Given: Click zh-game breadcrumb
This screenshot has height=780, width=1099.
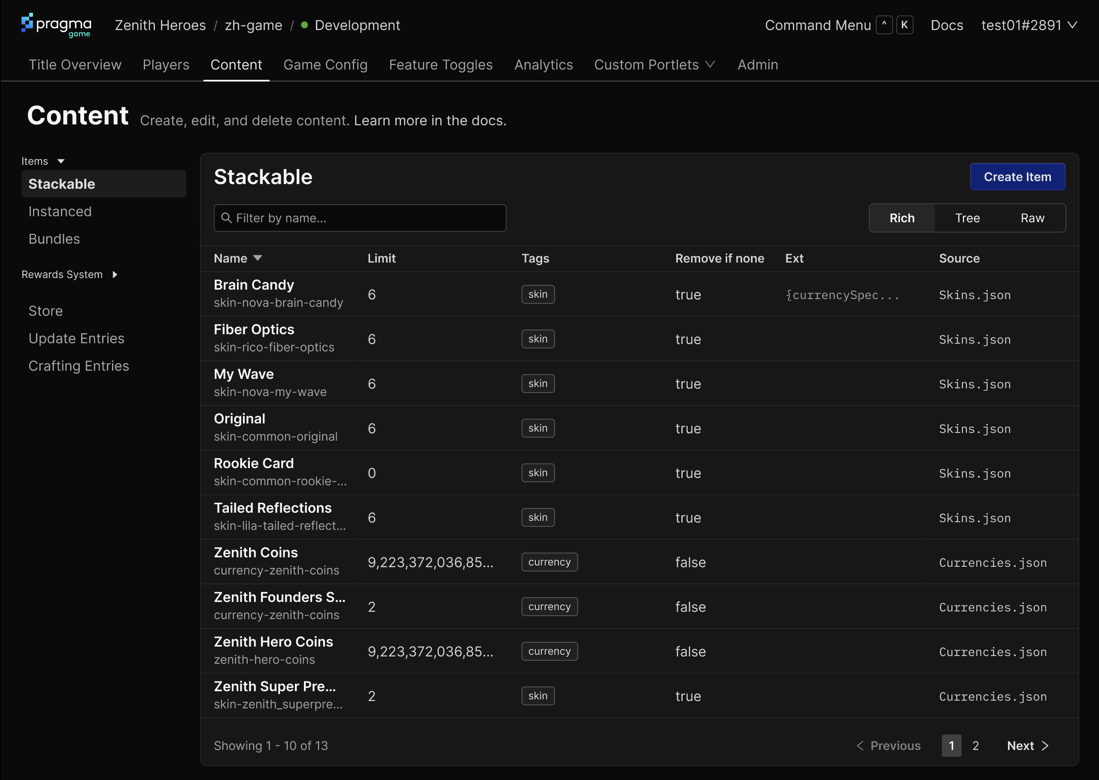Looking at the screenshot, I should click(x=253, y=25).
